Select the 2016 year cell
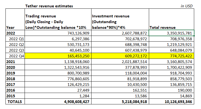 15,90
